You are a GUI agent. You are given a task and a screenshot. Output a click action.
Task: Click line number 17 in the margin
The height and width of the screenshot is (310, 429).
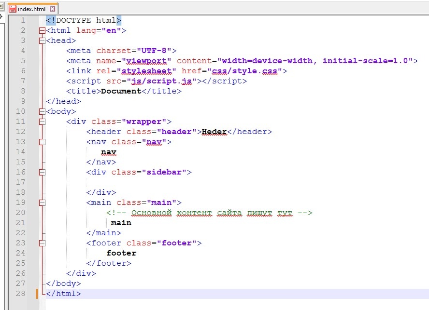coord(20,182)
